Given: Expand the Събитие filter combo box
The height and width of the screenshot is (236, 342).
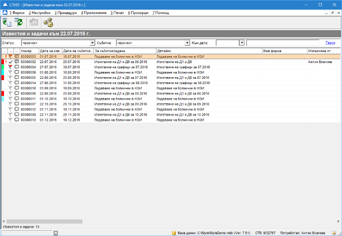Looking at the screenshot, I should click(187, 43).
